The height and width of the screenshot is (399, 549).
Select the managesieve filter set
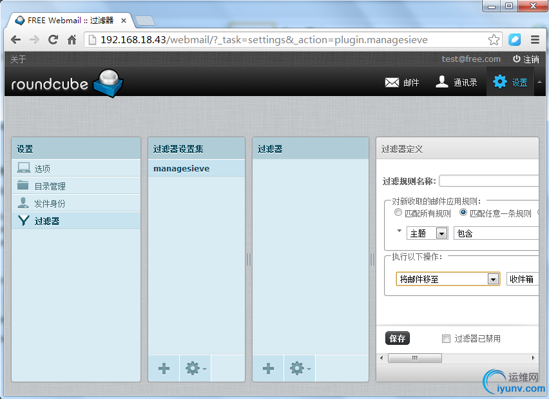pyautogui.click(x=197, y=168)
